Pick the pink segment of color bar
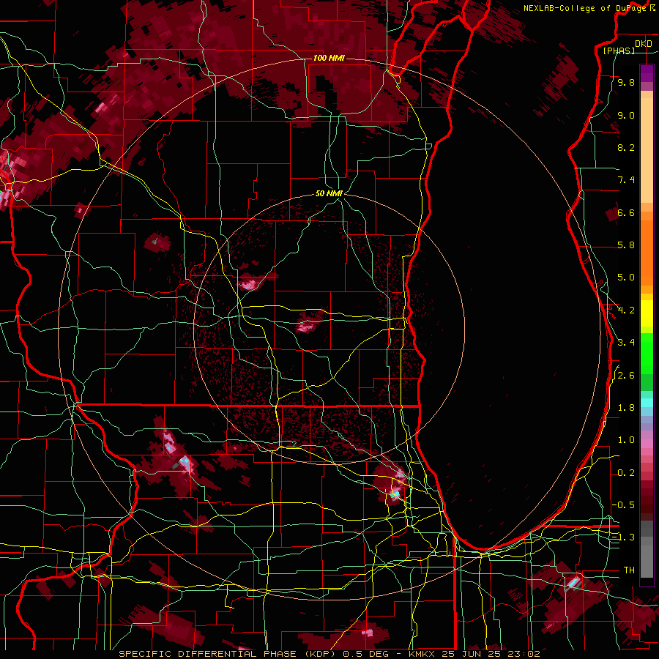Image resolution: width=659 pixels, height=659 pixels. click(x=647, y=444)
